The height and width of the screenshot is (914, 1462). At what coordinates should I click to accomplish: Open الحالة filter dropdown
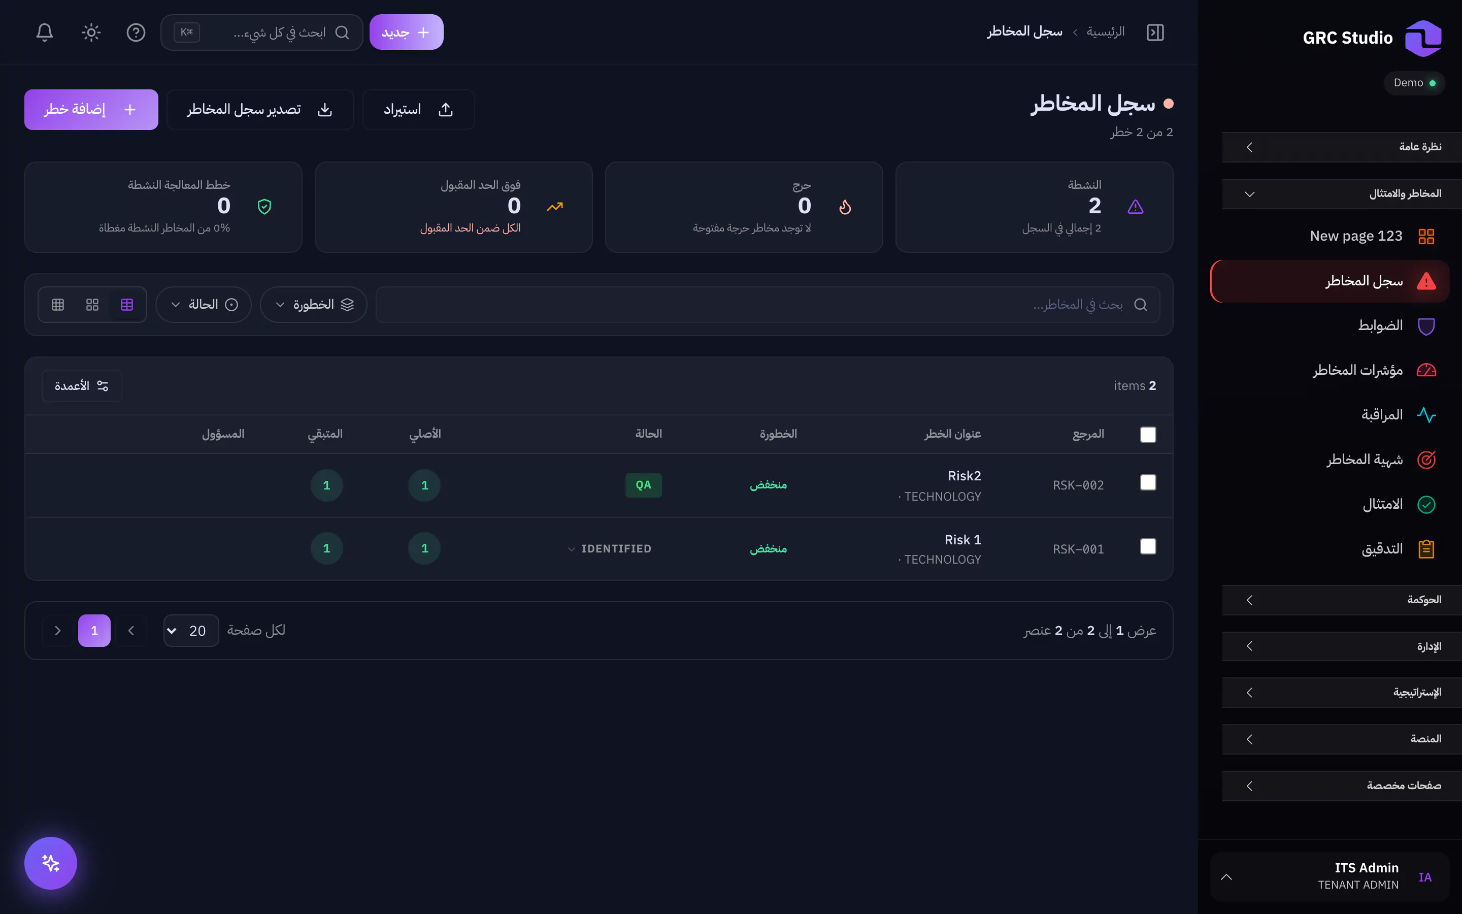(x=204, y=304)
